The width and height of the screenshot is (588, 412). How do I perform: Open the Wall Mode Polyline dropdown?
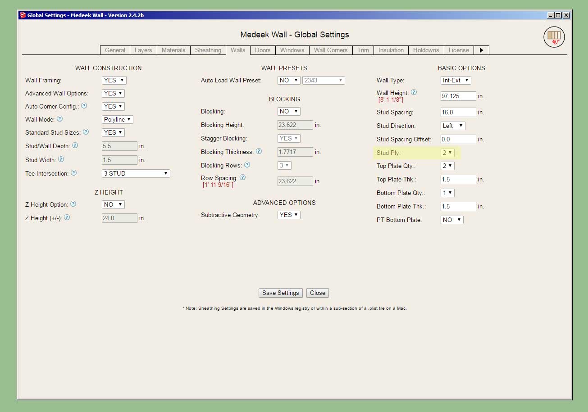tap(118, 119)
